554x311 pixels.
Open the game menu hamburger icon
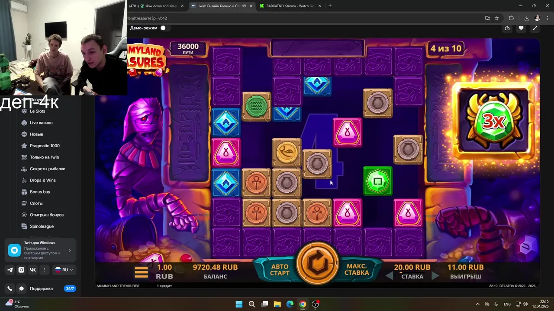(141, 272)
